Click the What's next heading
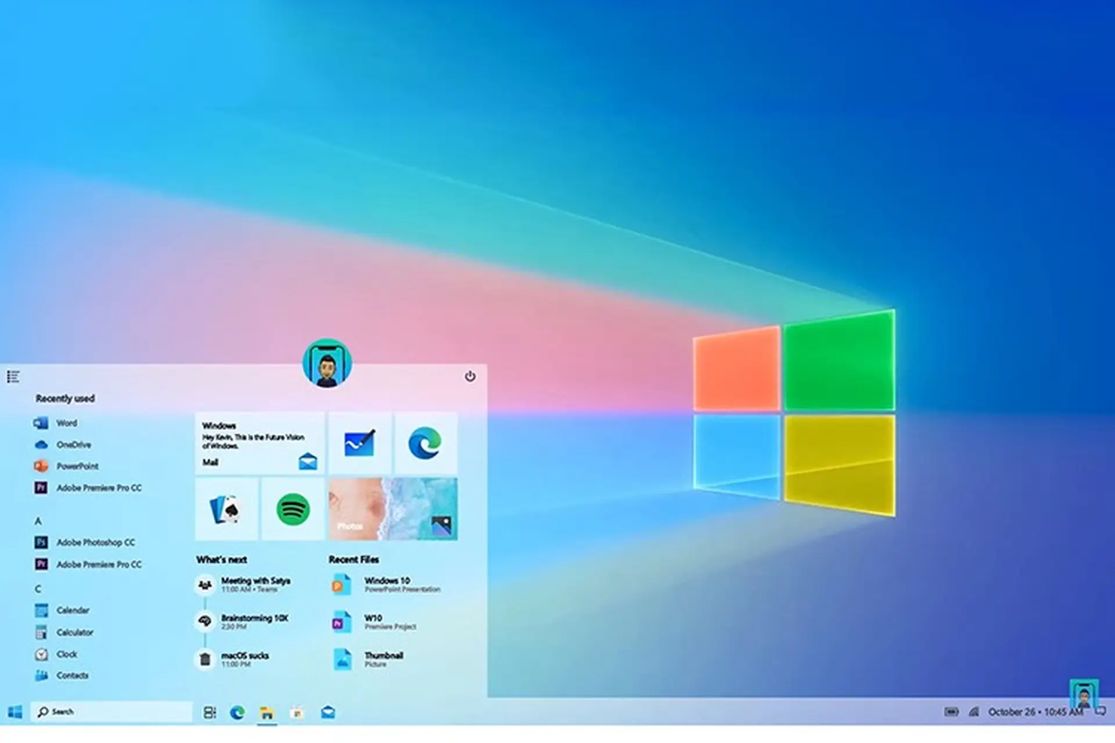The width and height of the screenshot is (1115, 743). [x=221, y=560]
